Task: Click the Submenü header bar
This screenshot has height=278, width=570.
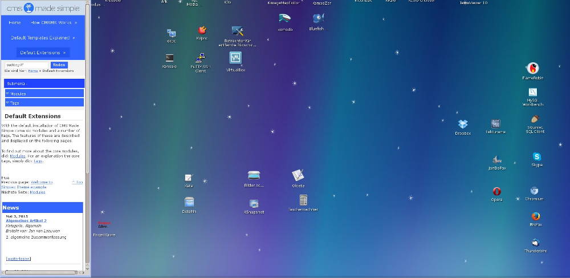Action: [x=44, y=83]
